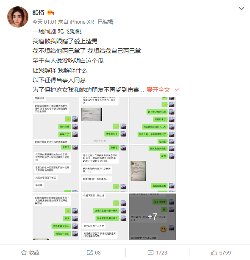Viewport: 250px width, 260px height.
Task: Open the 酷格 username link
Action: pyautogui.click(x=38, y=12)
